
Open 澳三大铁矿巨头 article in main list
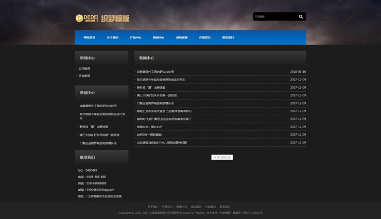click(157, 95)
